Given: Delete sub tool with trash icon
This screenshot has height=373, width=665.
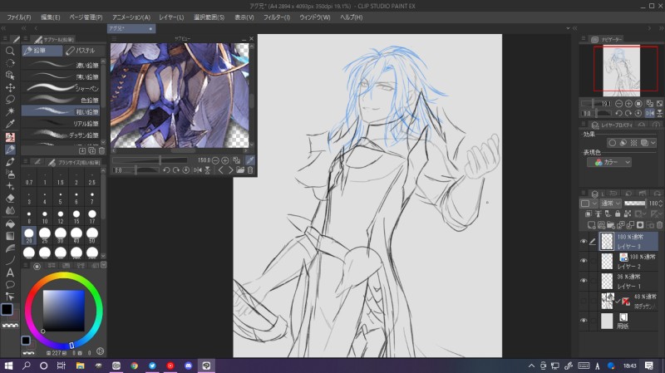Looking at the screenshot, I should click(101, 150).
